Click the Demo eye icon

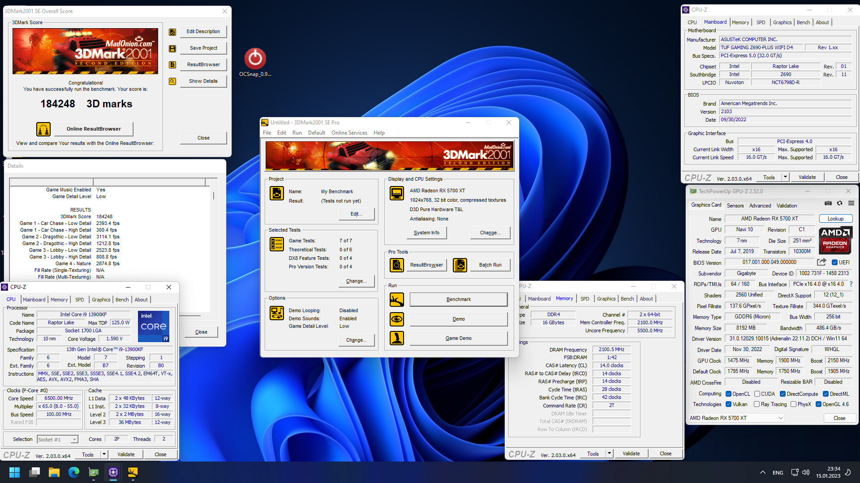tap(397, 319)
